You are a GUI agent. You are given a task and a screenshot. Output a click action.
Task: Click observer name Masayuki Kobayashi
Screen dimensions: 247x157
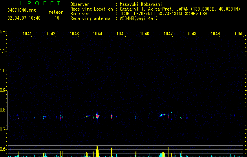[141, 4]
